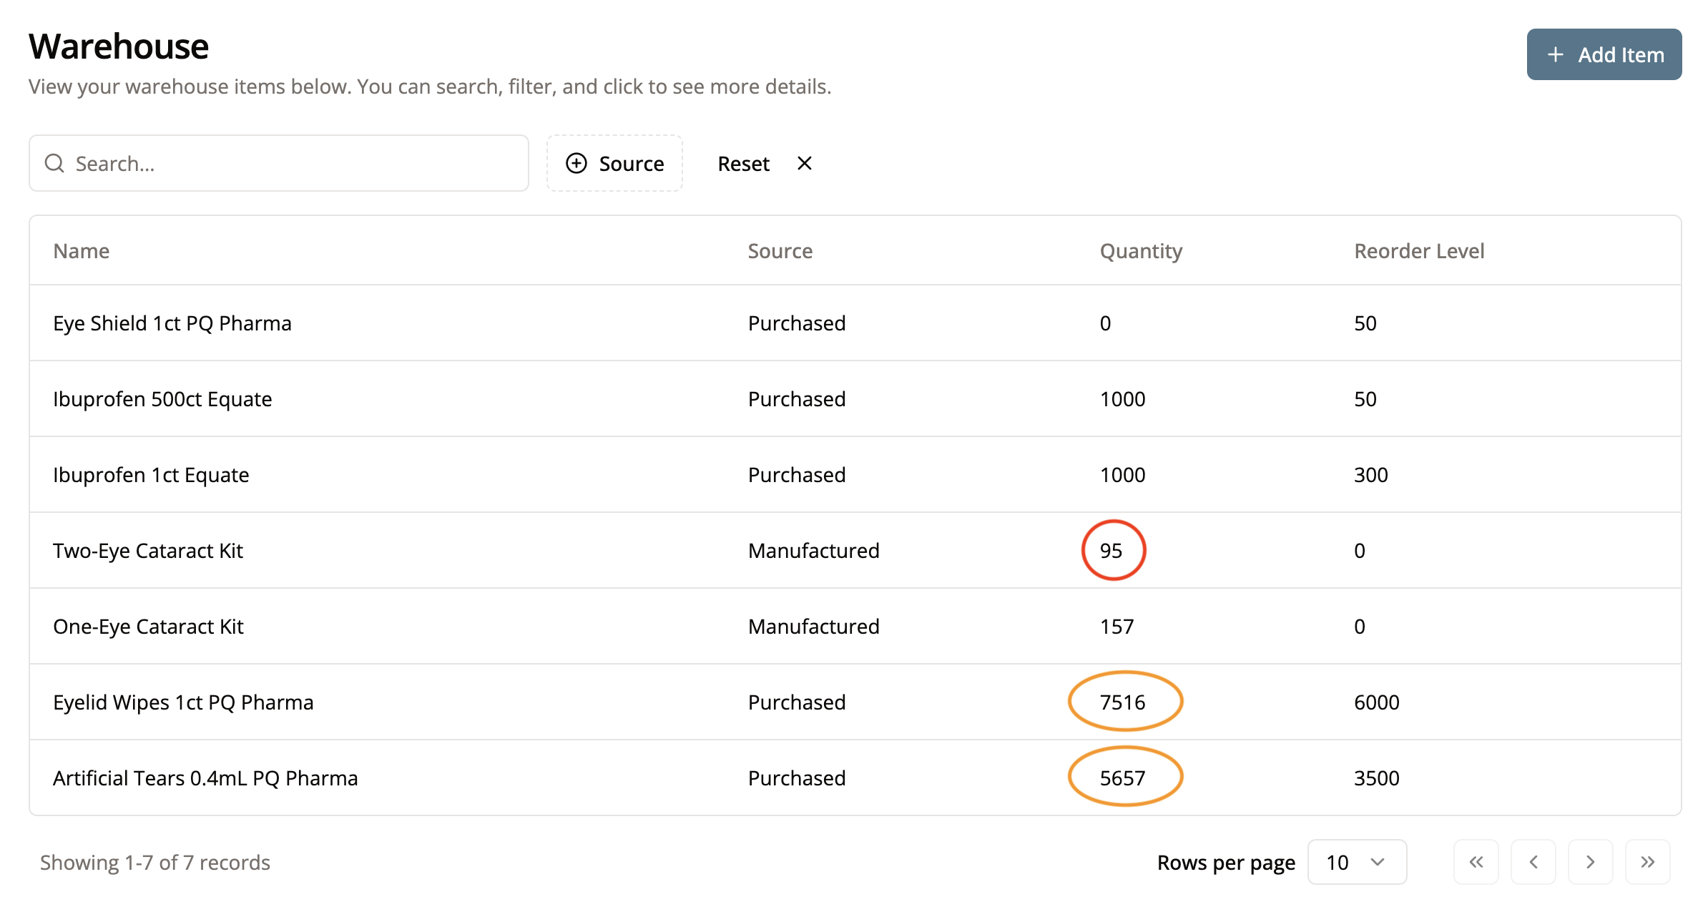The height and width of the screenshot is (907, 1708).
Task: Go to the next page arrow
Action: click(x=1590, y=862)
